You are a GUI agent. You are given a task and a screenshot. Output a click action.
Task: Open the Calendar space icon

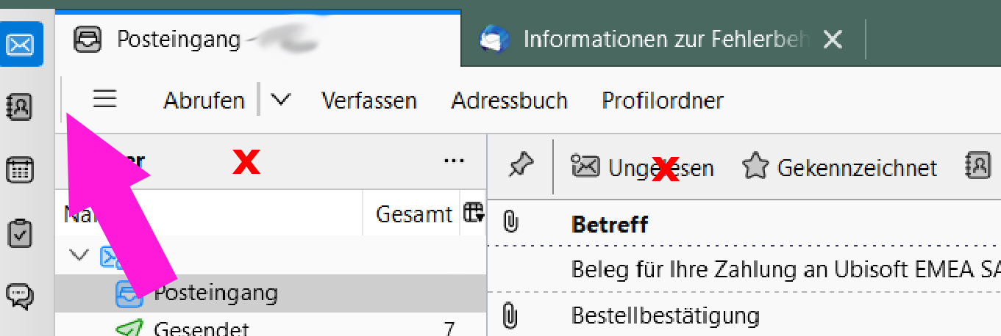tap(21, 170)
